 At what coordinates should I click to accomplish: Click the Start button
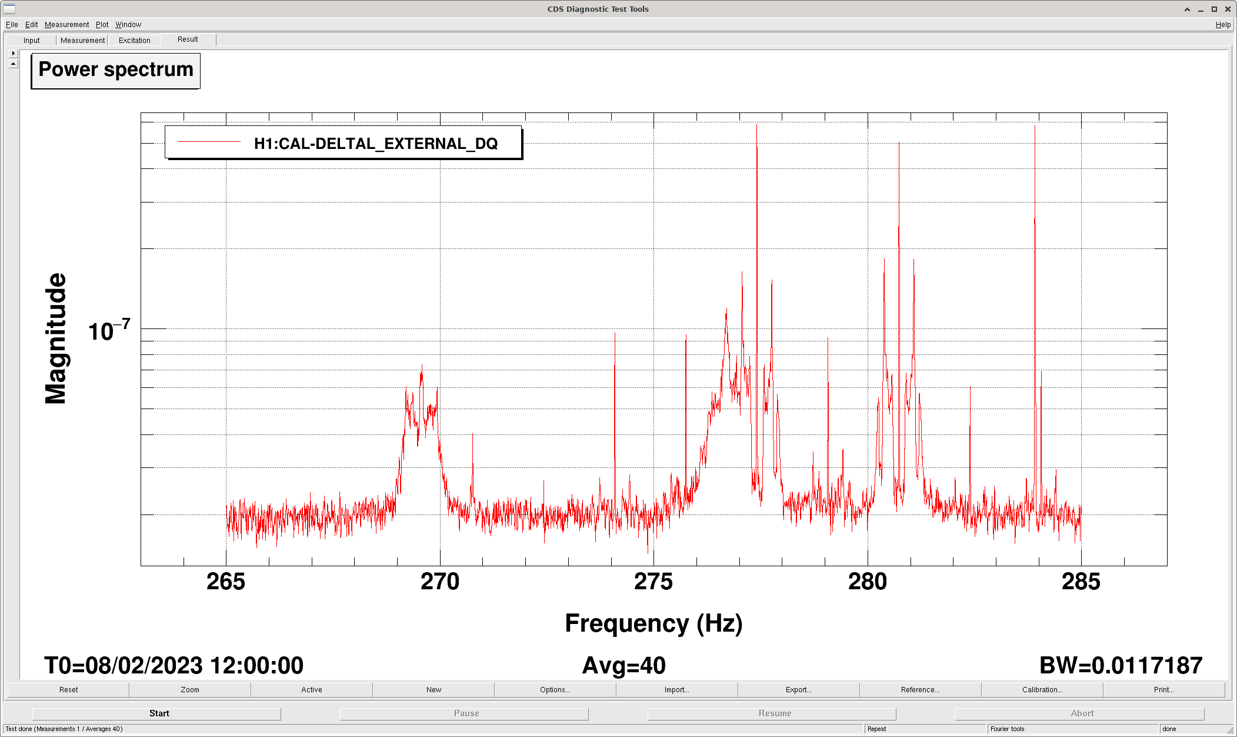(159, 713)
